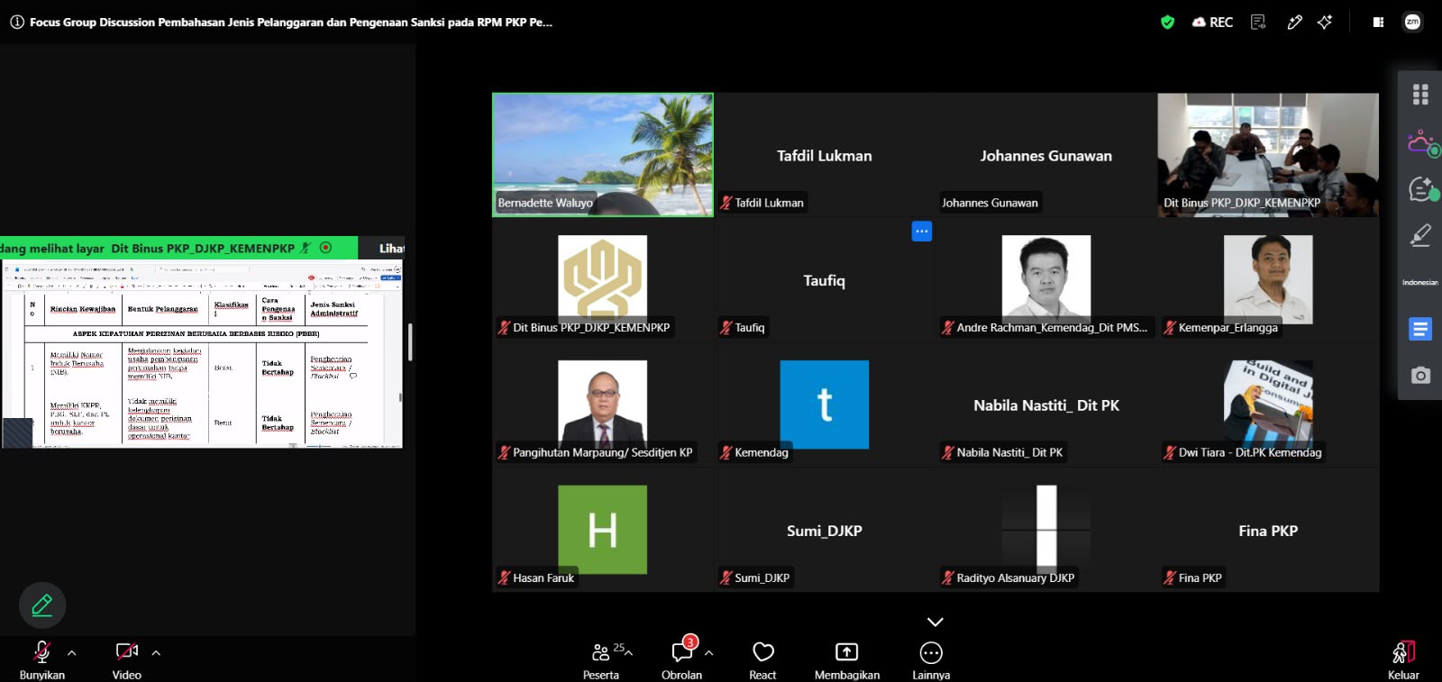Click the Johannes Gunawan name label

(990, 203)
